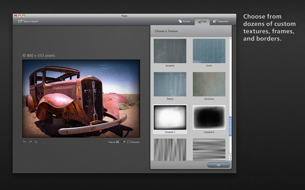This screenshot has width=305, height=190.
Task: Show the Processed view icon
Action: coord(128,142)
